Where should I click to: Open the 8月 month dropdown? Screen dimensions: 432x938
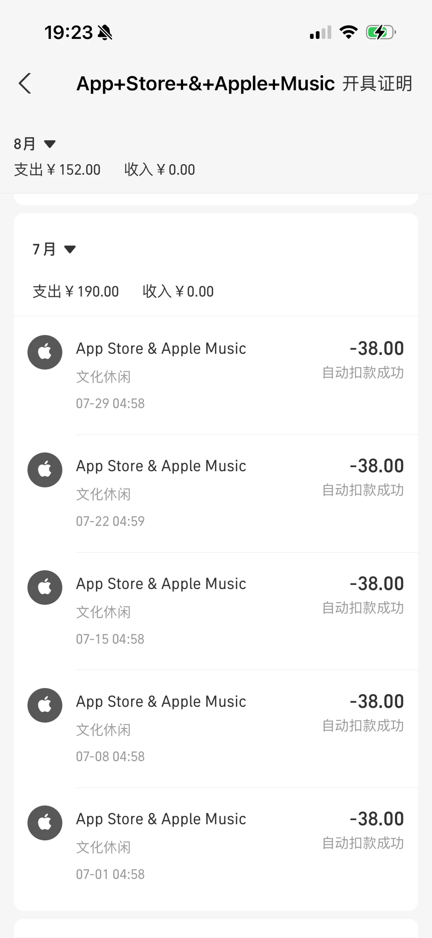(34, 144)
